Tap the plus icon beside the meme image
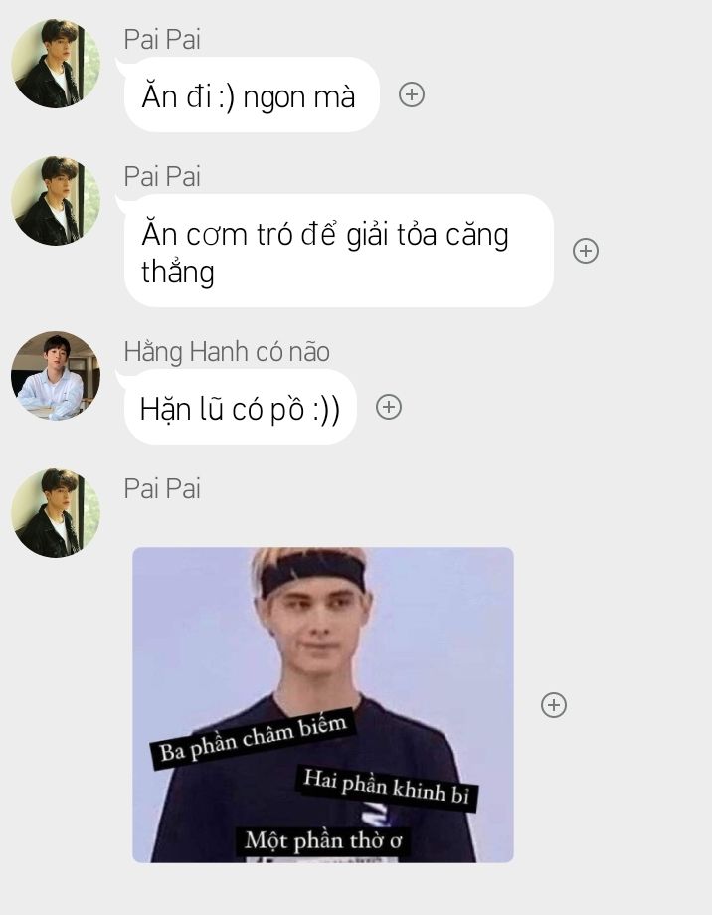Viewport: 712px width, 915px height. click(553, 705)
